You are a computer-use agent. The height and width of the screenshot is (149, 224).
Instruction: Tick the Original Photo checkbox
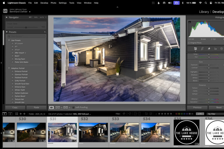click(x=189, y=43)
